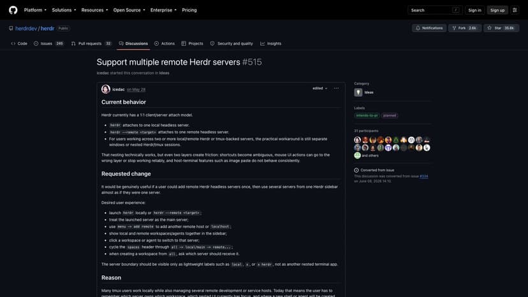Expand the Open Source menu
Image resolution: width=528 pixels, height=297 pixels.
click(129, 10)
